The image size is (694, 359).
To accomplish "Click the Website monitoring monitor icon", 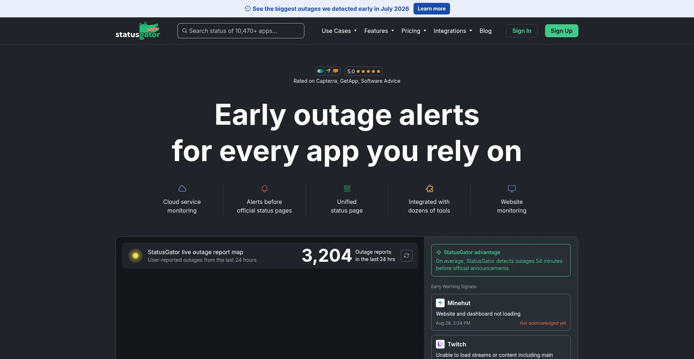I will (x=512, y=189).
